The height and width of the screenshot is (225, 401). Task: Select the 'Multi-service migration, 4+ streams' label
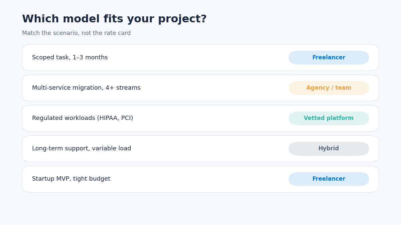[86, 88]
